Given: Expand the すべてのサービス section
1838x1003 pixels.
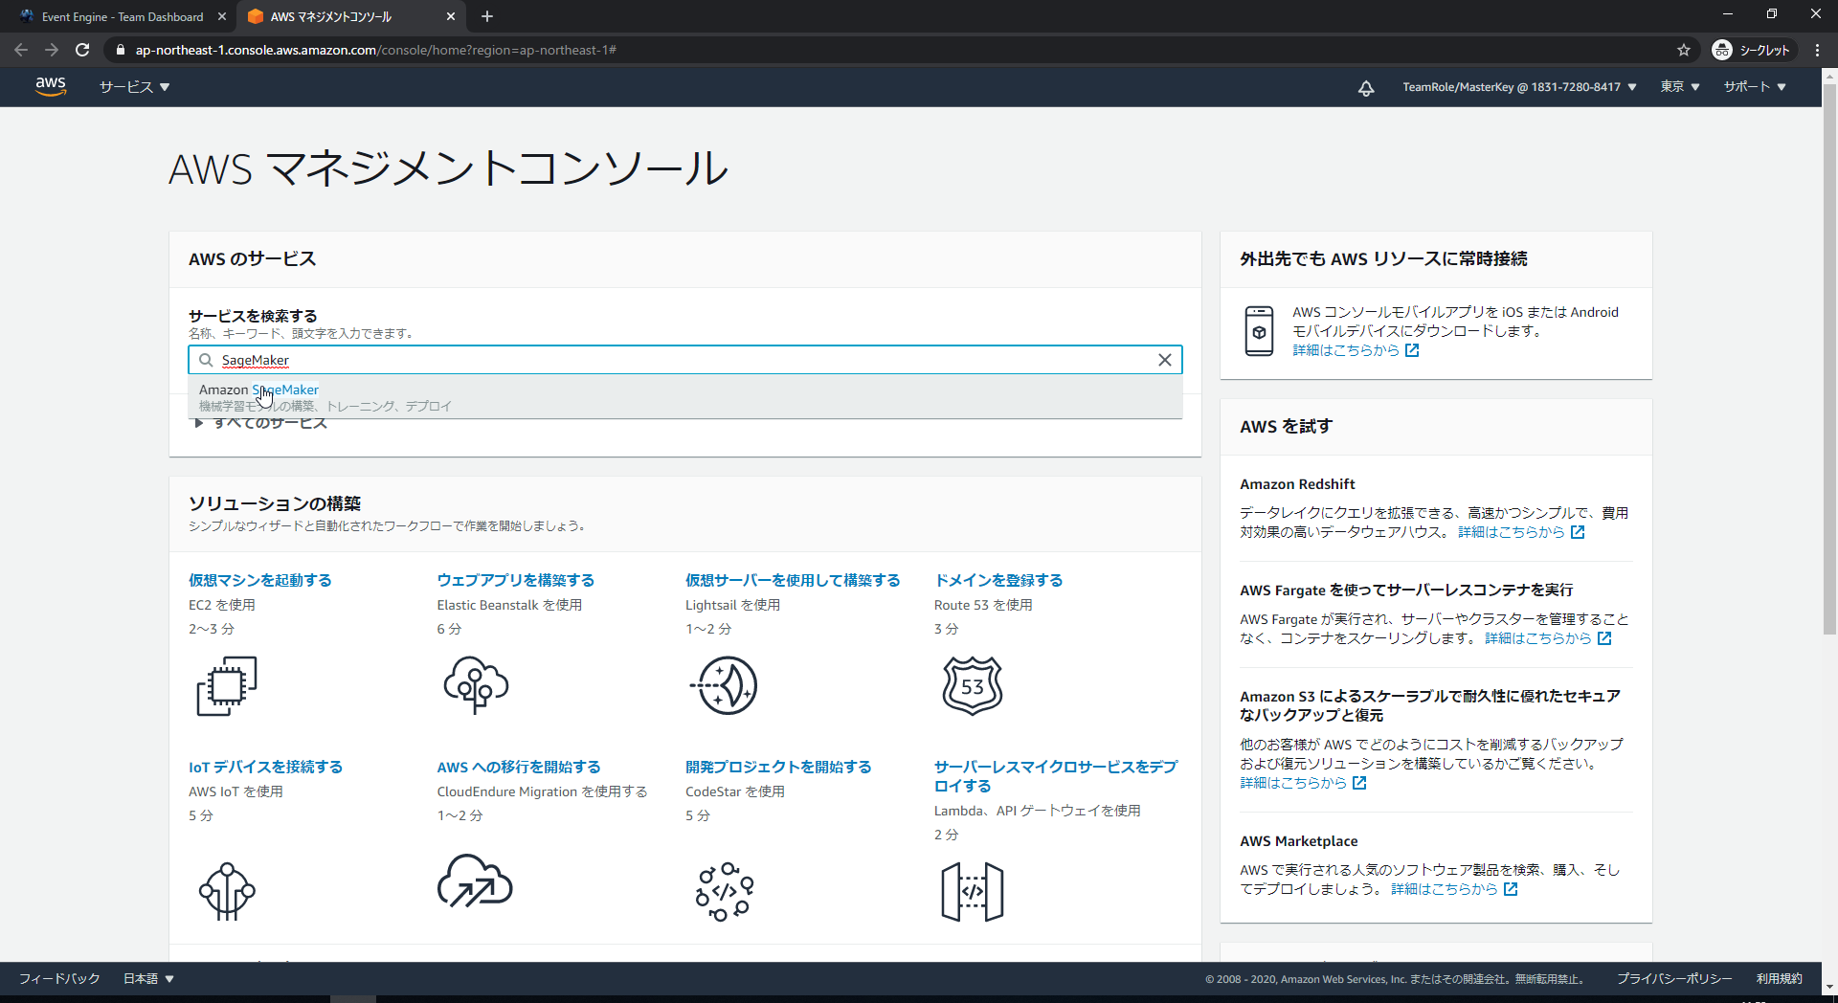Looking at the screenshot, I should [x=261, y=424].
